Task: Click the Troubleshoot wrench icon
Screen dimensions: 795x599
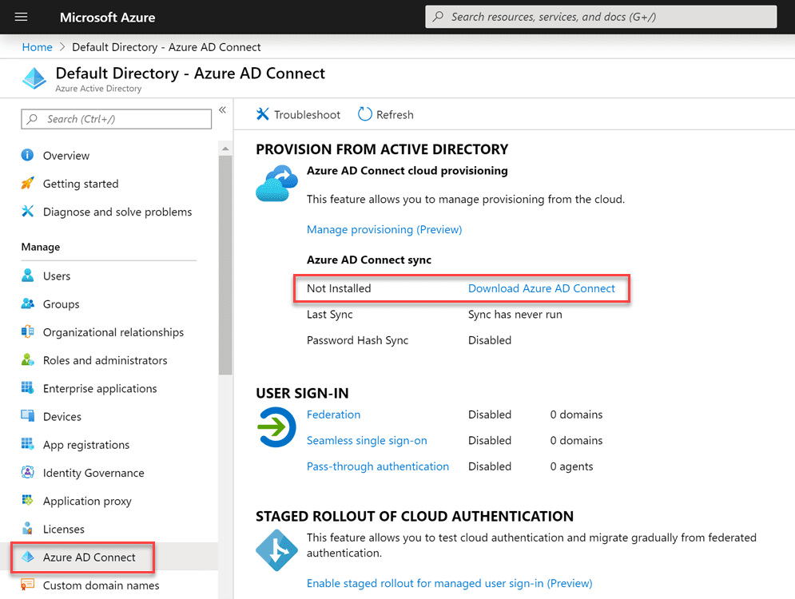Action: pyautogui.click(x=263, y=114)
